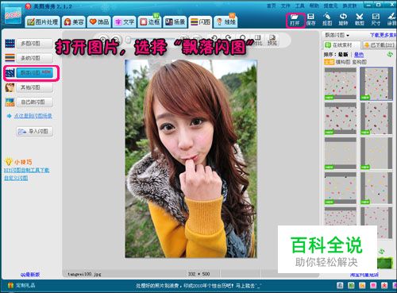Image resolution: width=397 pixels, height=293 pixels.
Task: Switch to 已下载 downloaded materials tab
Action: [x=379, y=45]
